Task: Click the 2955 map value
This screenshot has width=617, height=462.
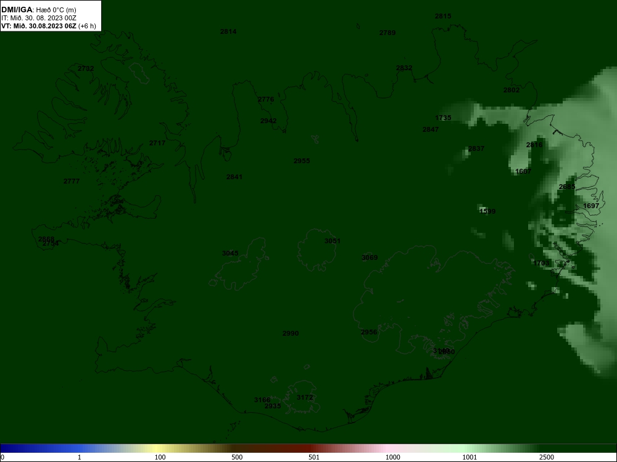Action: point(302,161)
